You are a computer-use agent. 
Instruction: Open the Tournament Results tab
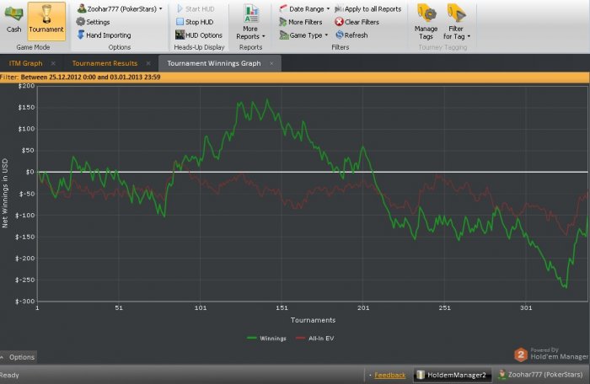[x=104, y=63]
